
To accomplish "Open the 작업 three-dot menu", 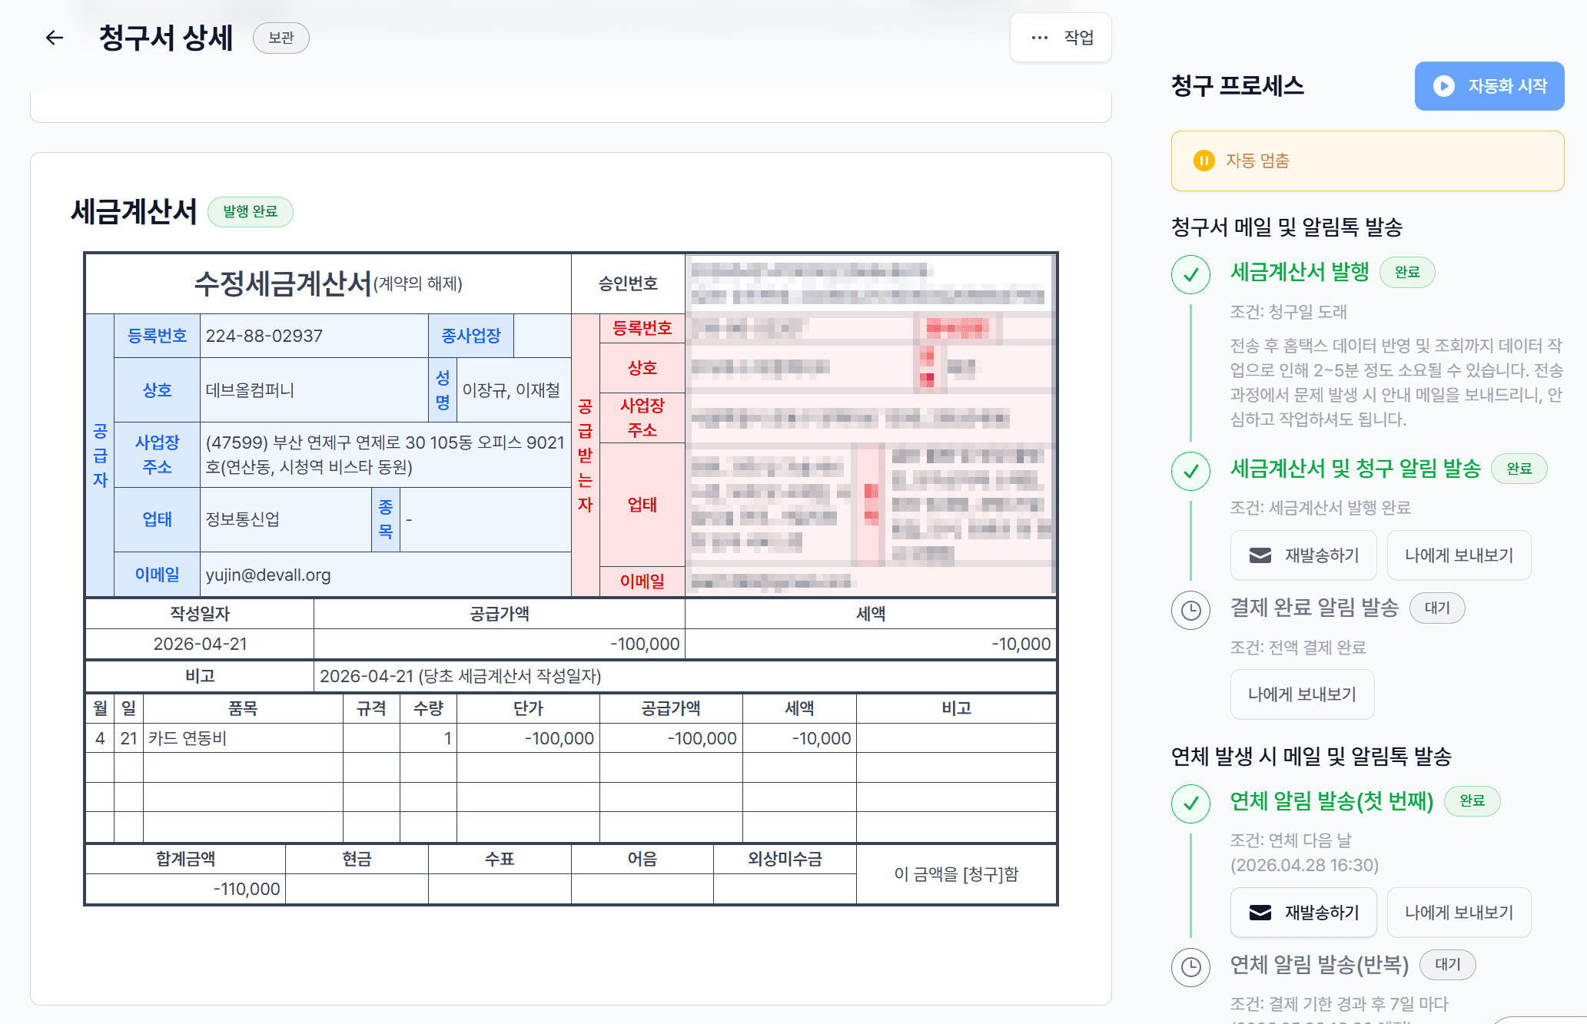I will (1061, 38).
